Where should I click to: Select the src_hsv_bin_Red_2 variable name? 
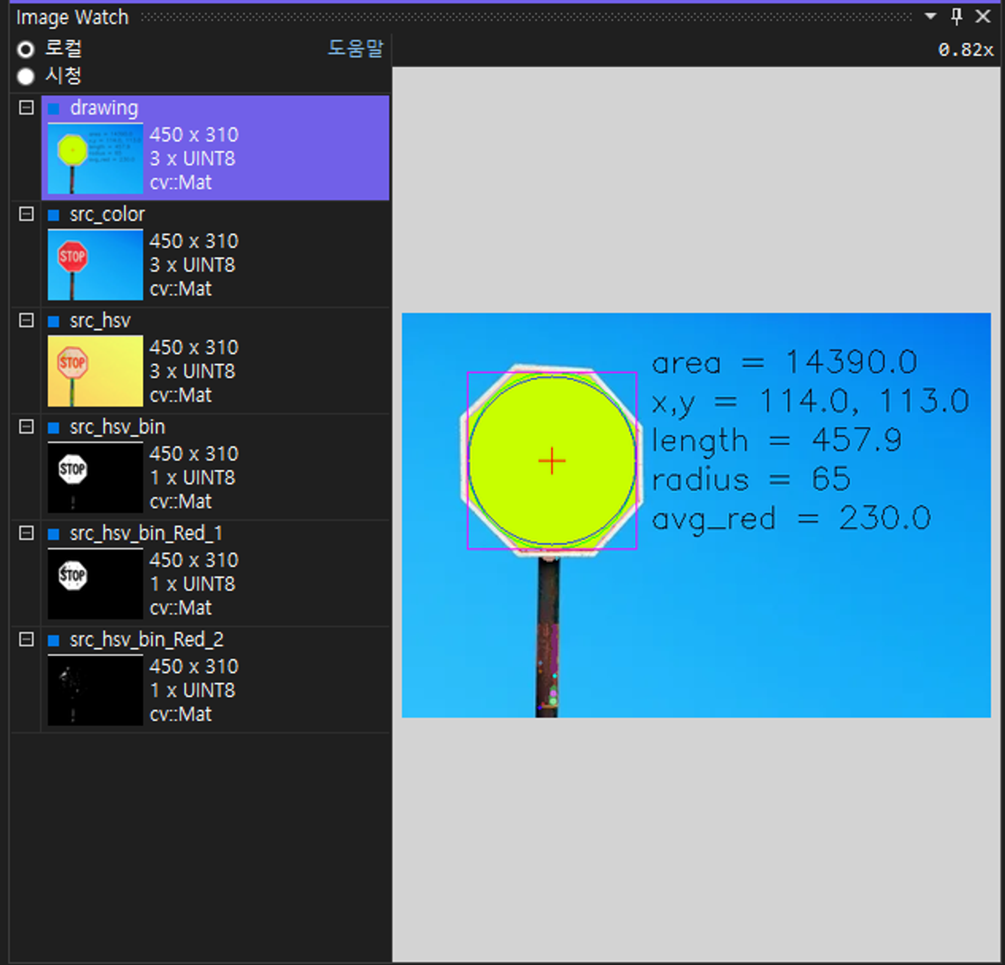coord(146,640)
